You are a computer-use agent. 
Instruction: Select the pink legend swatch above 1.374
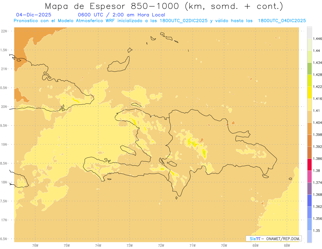tap(309, 176)
